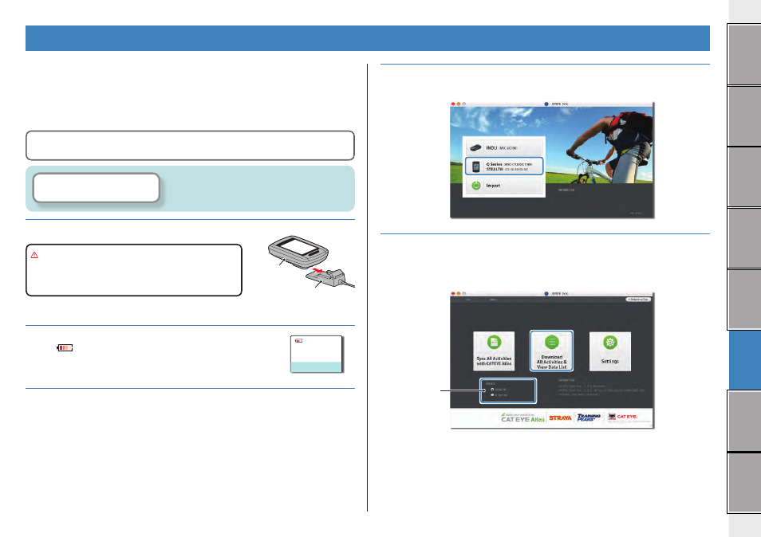This screenshot has height=537, width=761.
Task: Click the green Import icon
Action: (476, 186)
